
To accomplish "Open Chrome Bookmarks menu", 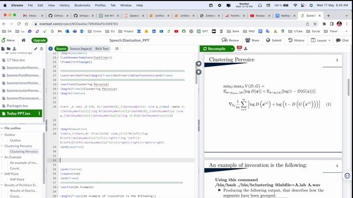I will click(x=82, y=5).
